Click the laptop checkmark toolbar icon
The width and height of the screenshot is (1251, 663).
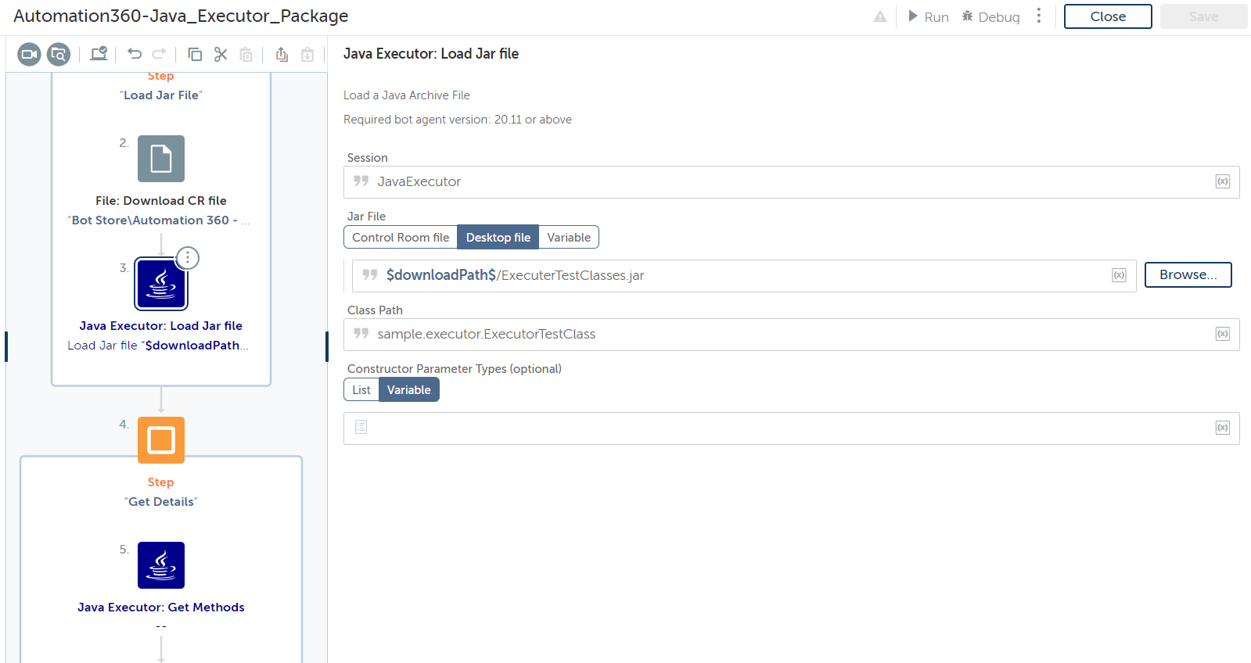[99, 54]
